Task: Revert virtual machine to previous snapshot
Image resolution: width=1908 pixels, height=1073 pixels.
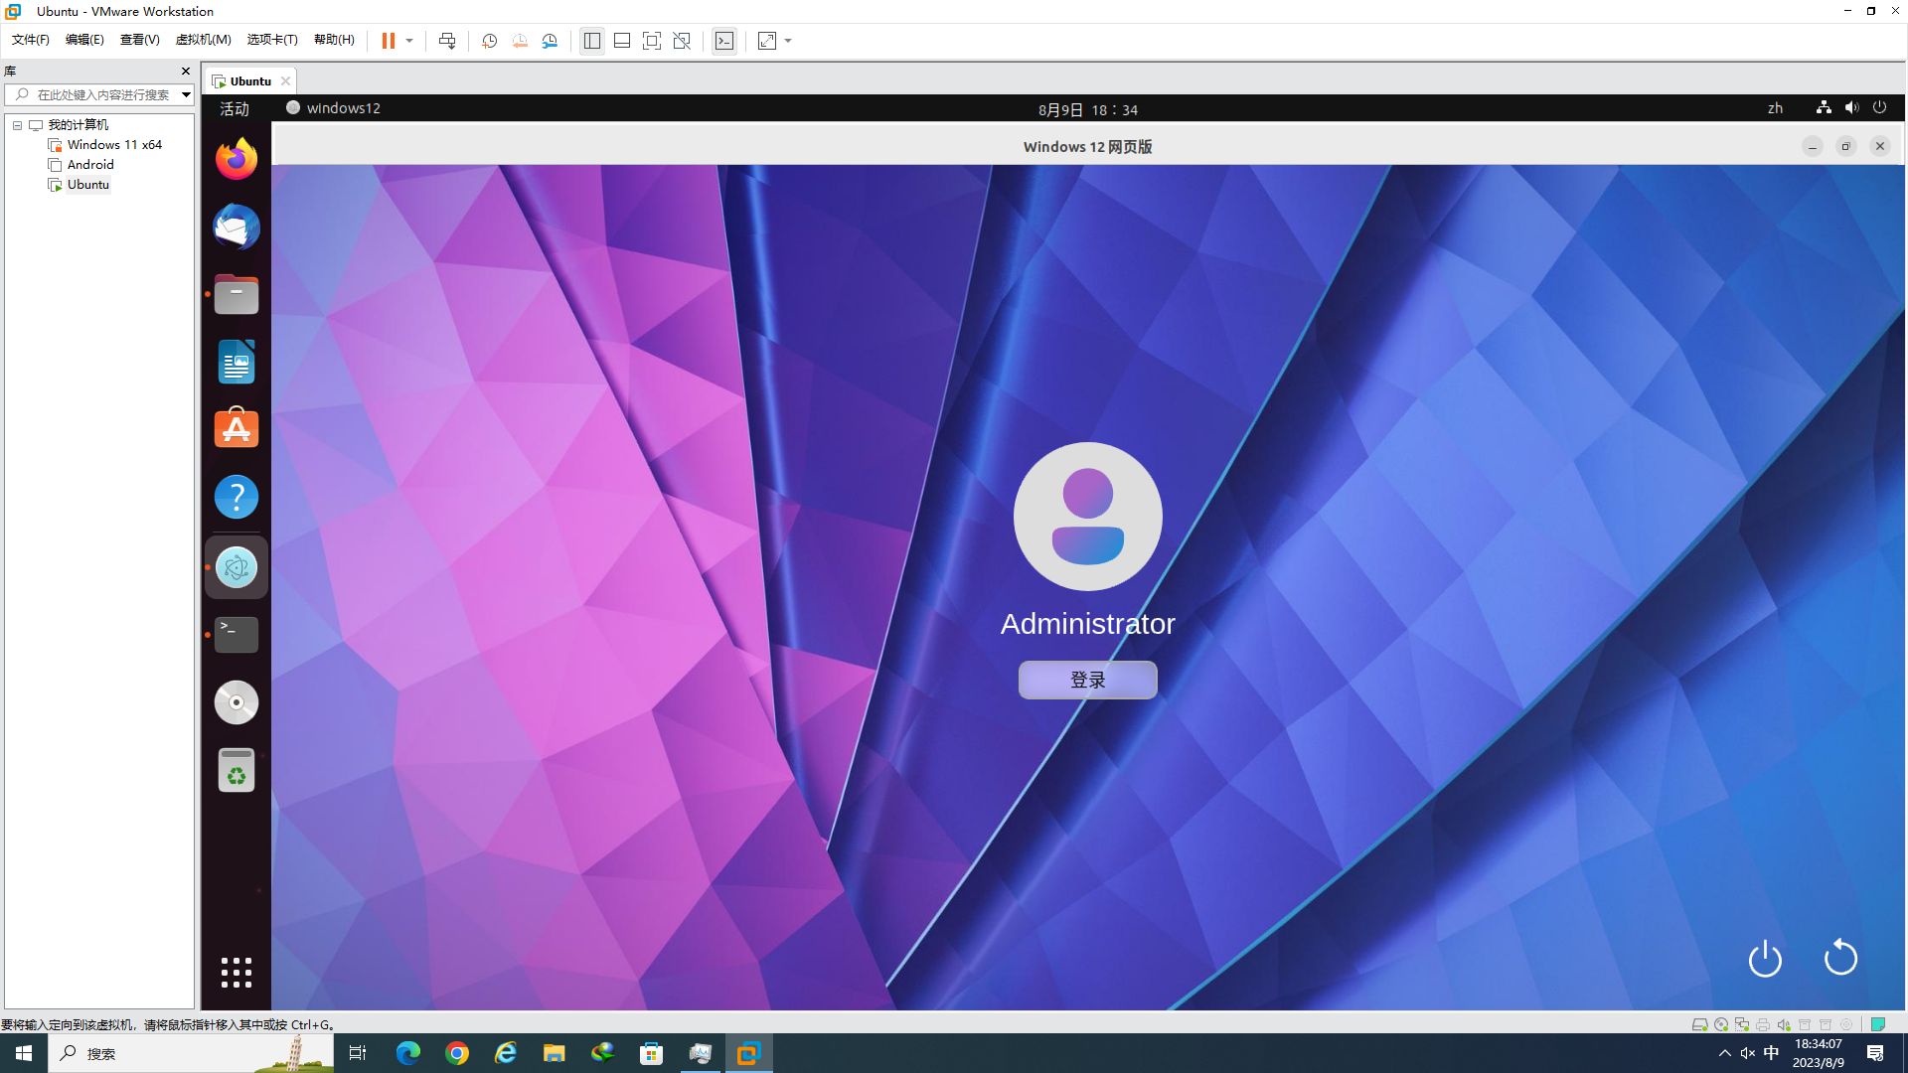Action: click(520, 41)
